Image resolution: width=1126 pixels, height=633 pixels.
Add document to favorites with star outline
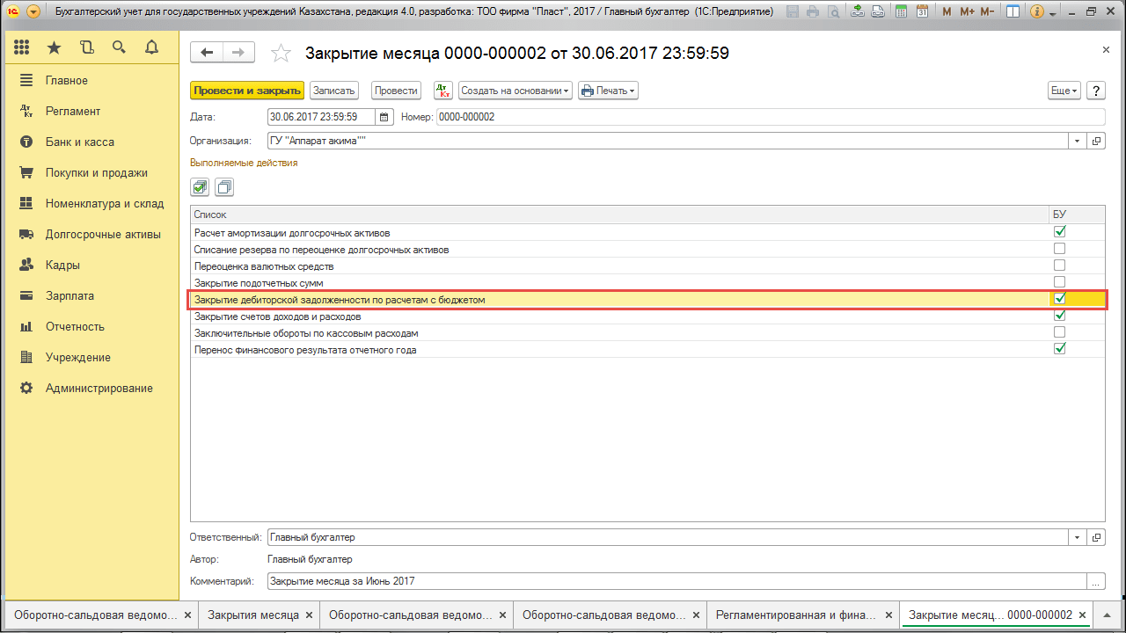281,54
